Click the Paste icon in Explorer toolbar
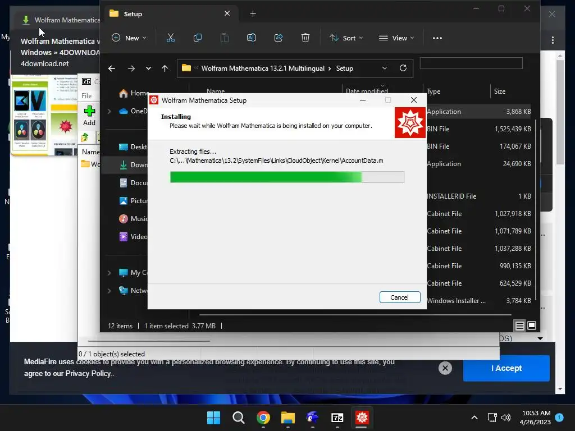575x431 pixels. click(x=225, y=38)
